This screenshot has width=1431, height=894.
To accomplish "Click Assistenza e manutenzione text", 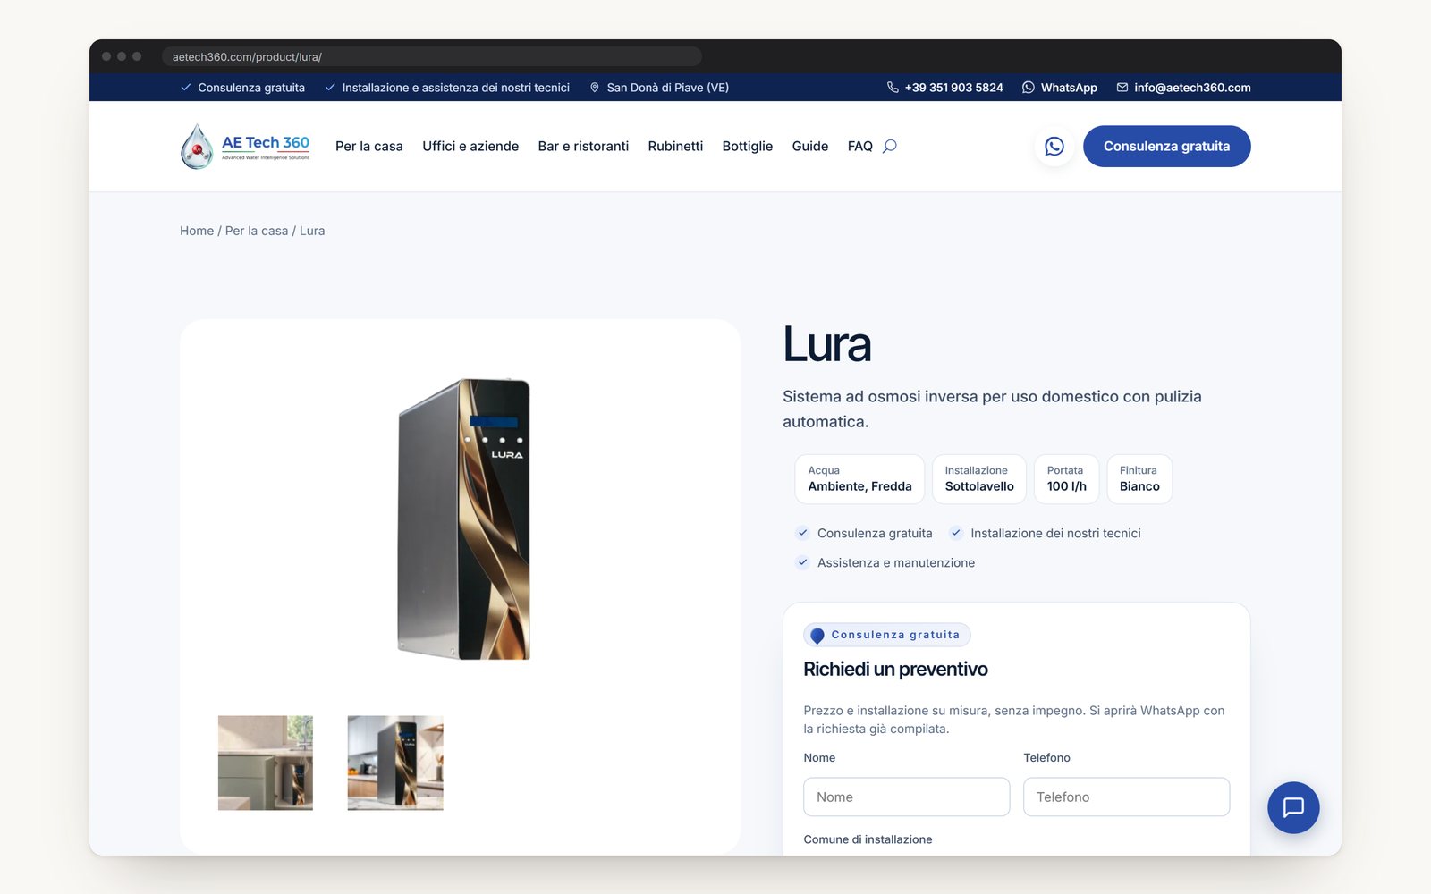I will point(896,562).
